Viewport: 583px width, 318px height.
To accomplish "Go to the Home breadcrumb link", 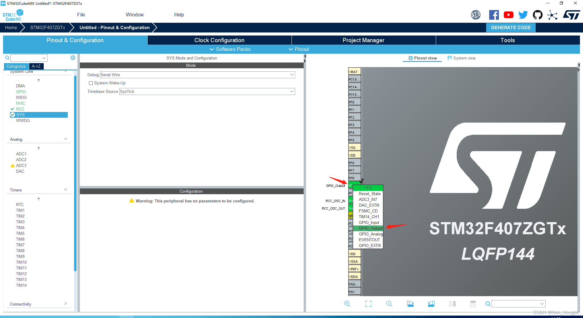I will (11, 27).
